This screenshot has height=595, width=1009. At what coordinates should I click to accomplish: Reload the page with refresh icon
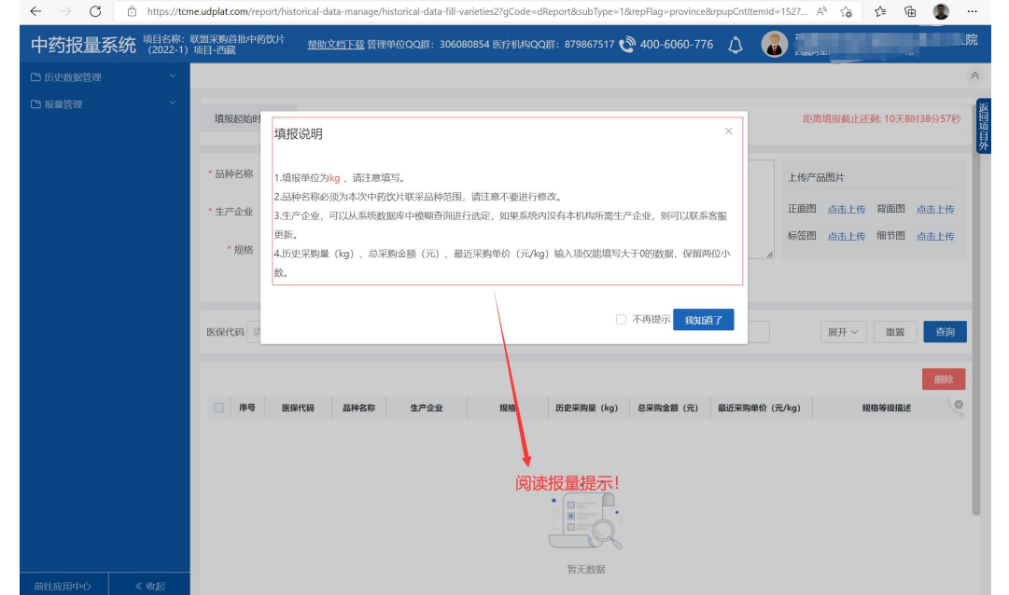click(x=95, y=11)
